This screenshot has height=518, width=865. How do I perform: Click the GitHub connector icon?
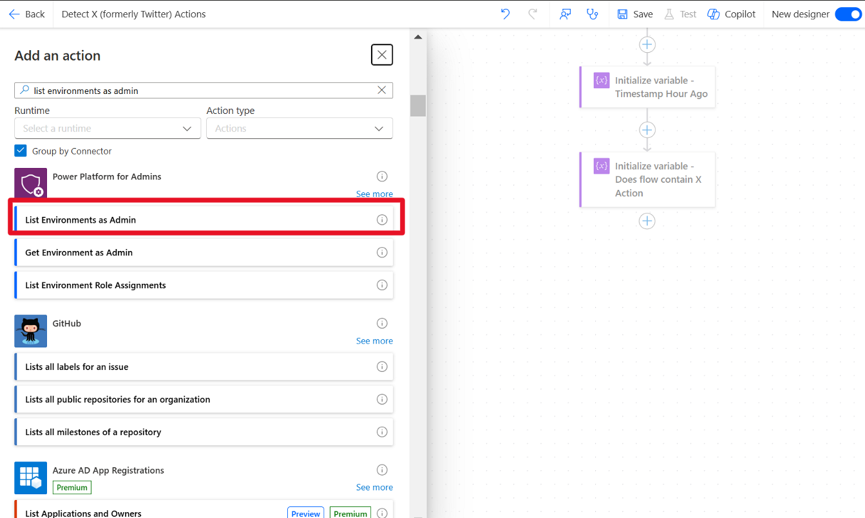[30, 331]
